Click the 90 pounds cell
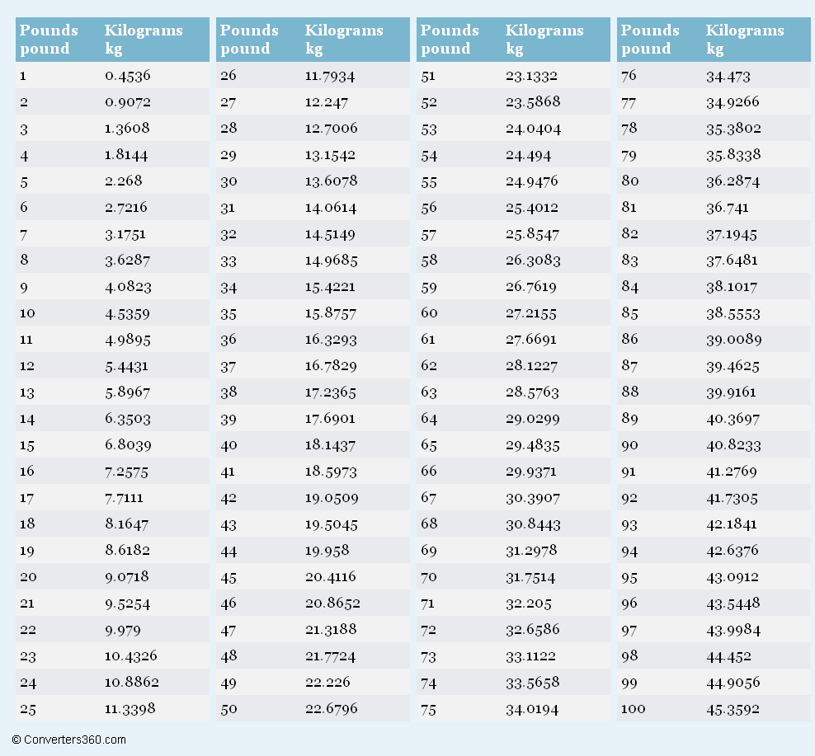Viewport: 815px width, 756px height. [x=629, y=445]
